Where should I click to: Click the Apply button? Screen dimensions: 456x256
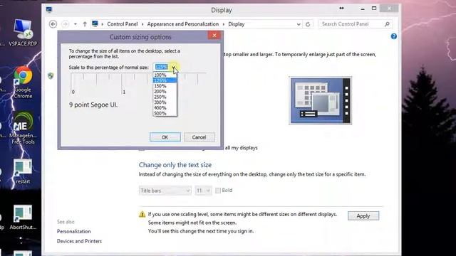363,216
